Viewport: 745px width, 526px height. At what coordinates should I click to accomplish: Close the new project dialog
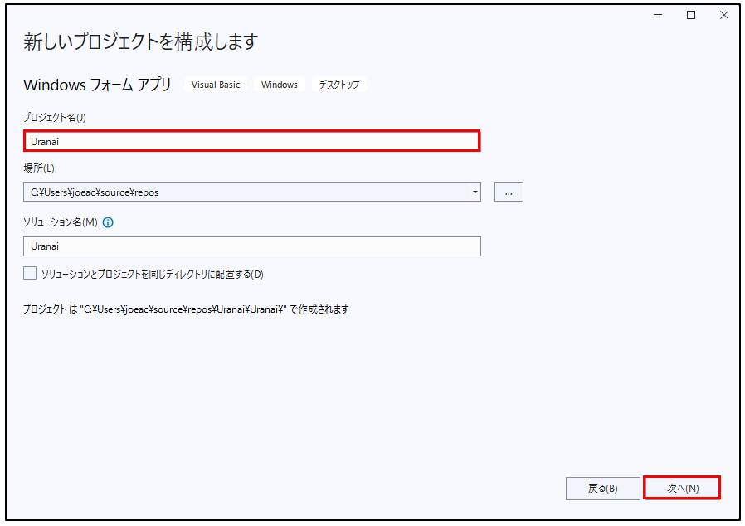tap(723, 15)
